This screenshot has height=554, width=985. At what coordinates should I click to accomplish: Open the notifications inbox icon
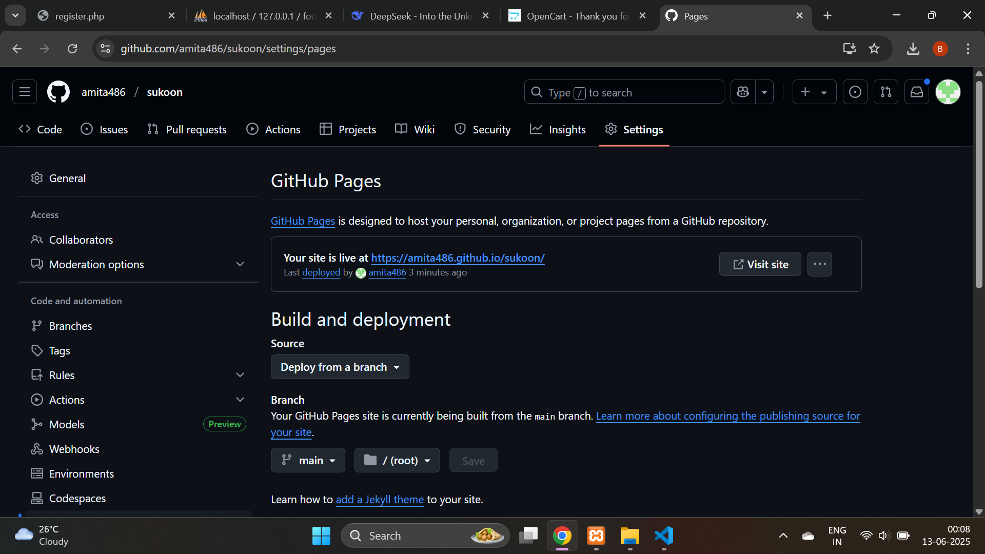pyautogui.click(x=917, y=92)
